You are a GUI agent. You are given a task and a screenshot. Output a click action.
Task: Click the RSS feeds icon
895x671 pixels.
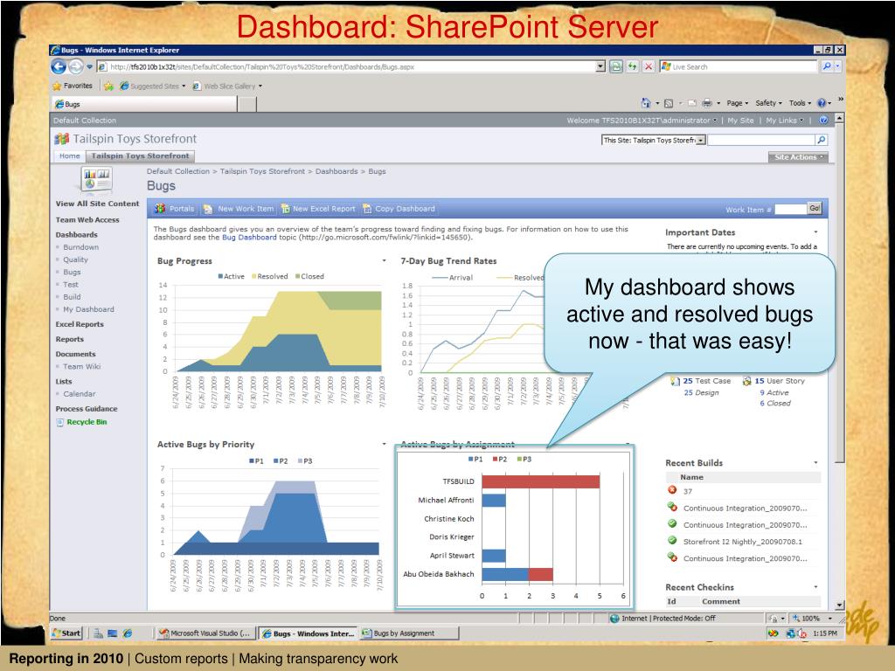(669, 103)
